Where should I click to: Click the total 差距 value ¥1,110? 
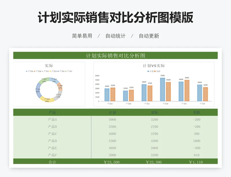click(196, 162)
